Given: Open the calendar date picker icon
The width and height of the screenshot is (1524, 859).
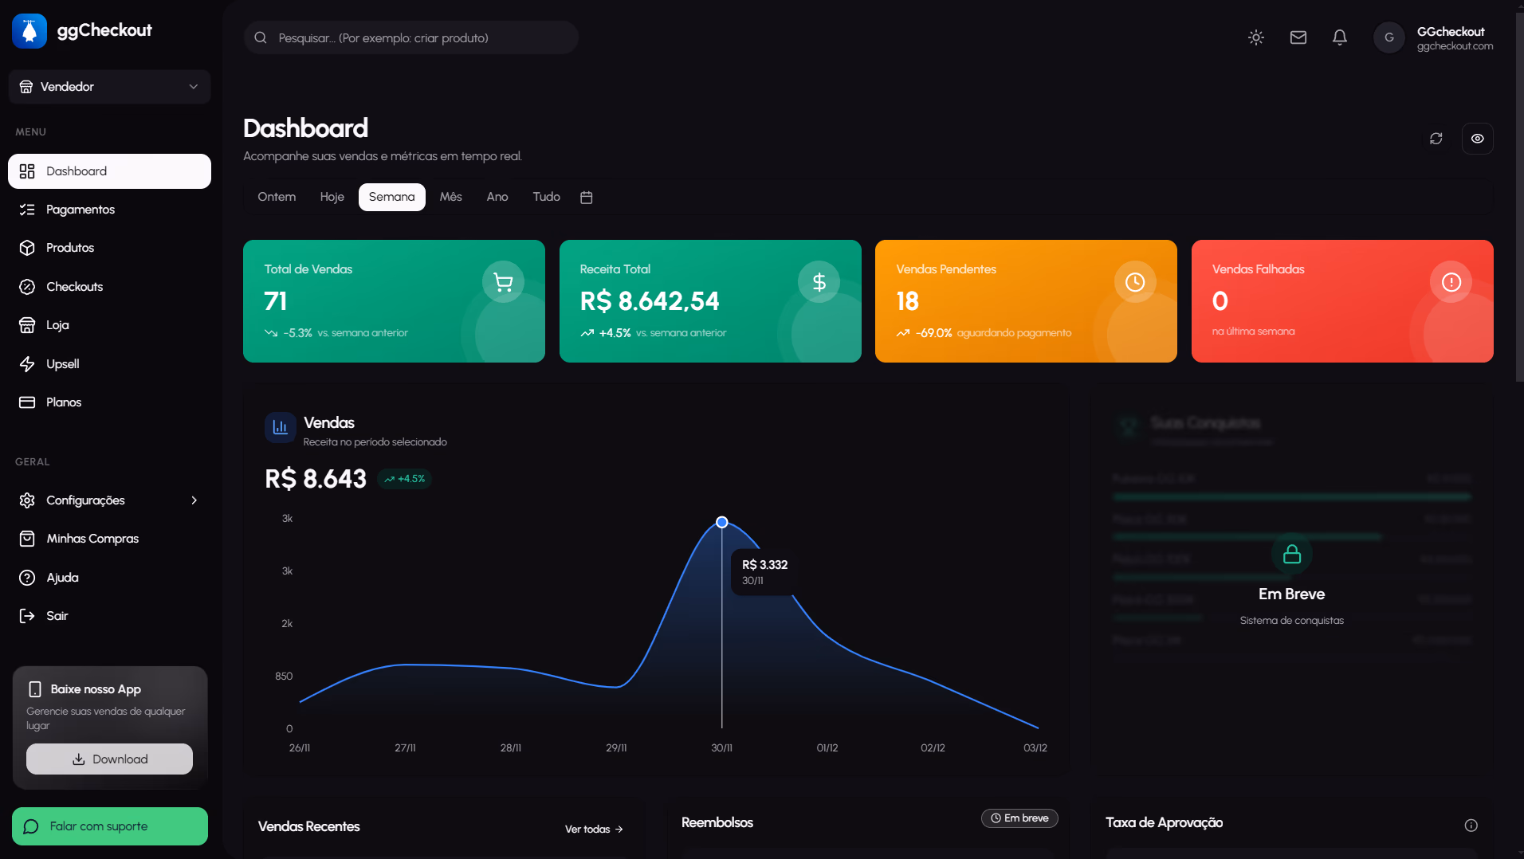Looking at the screenshot, I should pyautogui.click(x=587, y=198).
